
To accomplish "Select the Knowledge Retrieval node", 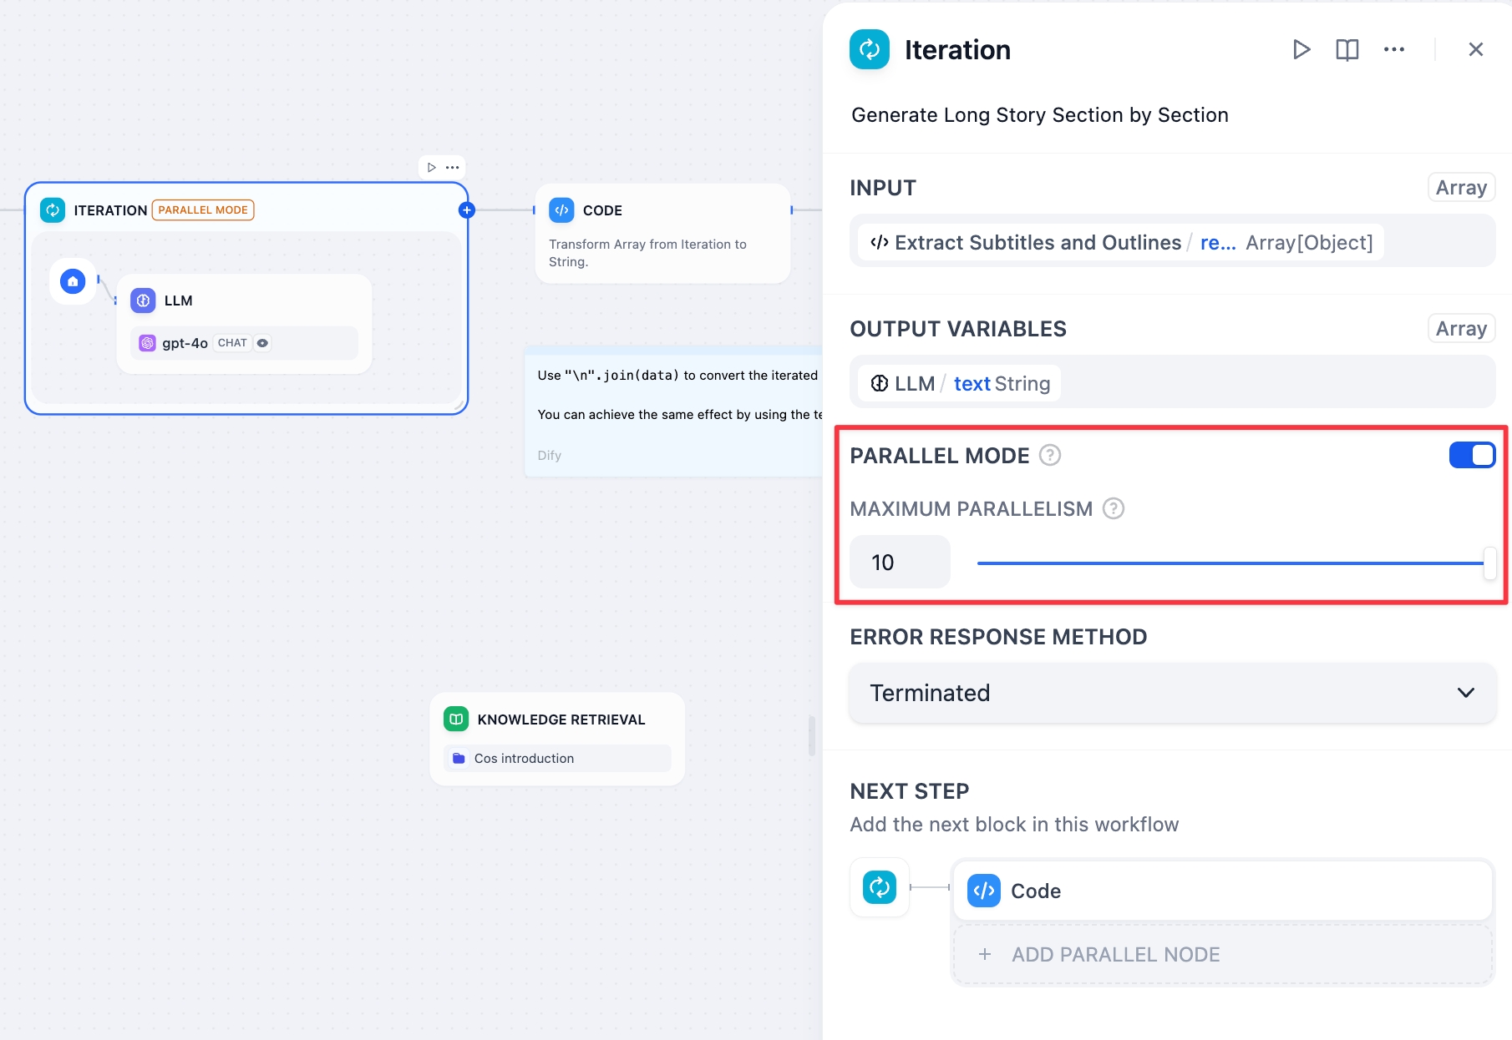I will point(557,719).
